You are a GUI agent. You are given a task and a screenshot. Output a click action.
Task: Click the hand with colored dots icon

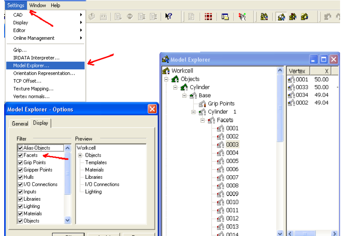[x=242, y=16]
